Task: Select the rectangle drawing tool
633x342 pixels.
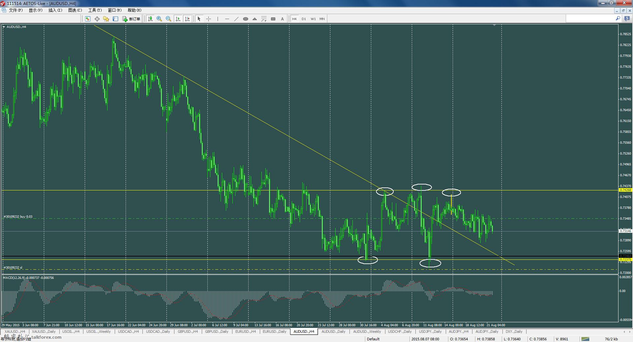Action: point(273,19)
